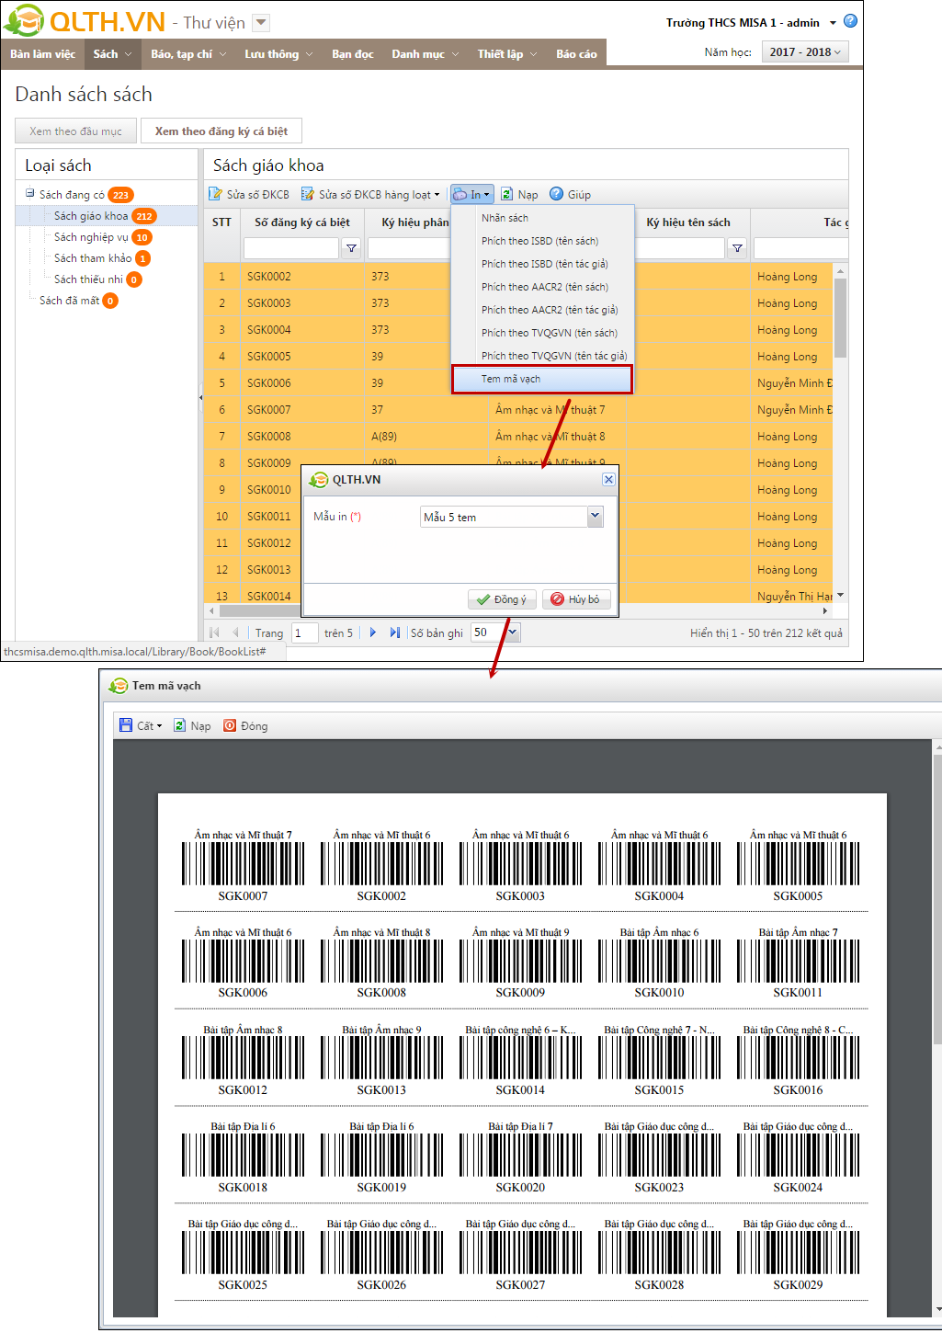Image resolution: width=942 pixels, height=1333 pixels.
Task: Go to first page arrow icon
Action: click(x=215, y=632)
